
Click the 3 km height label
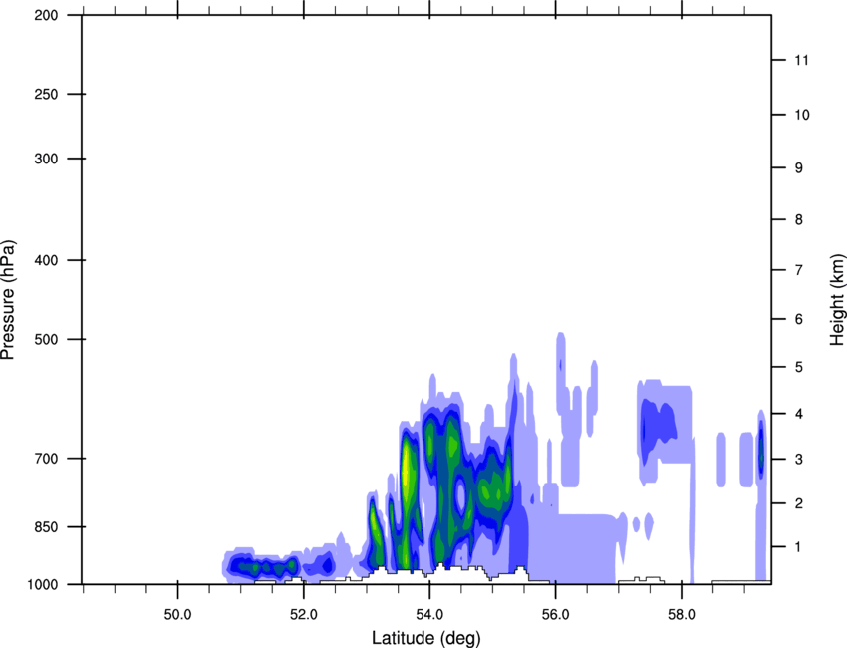pyautogui.click(x=799, y=459)
